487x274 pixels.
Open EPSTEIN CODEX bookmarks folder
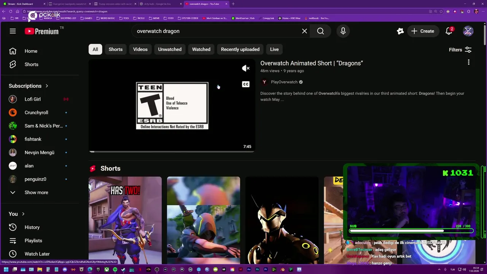(188, 18)
